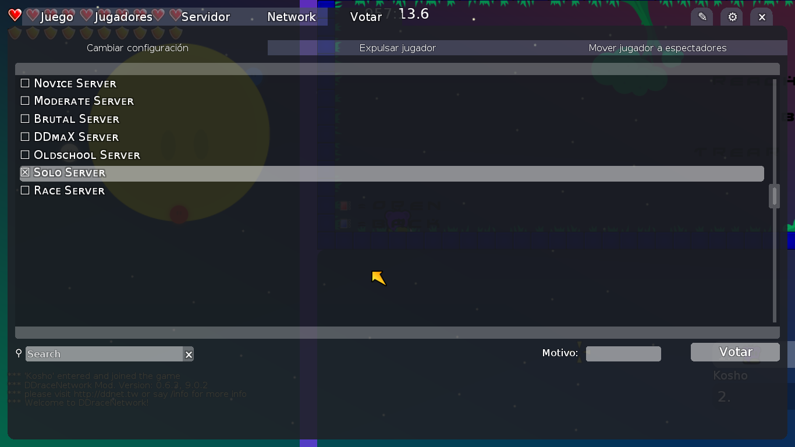Open the map editor with the pencil icon
795x447 pixels.
coord(701,17)
